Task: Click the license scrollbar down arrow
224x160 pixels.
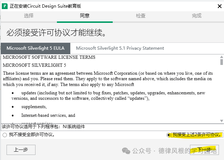Action: (x=221, y=121)
